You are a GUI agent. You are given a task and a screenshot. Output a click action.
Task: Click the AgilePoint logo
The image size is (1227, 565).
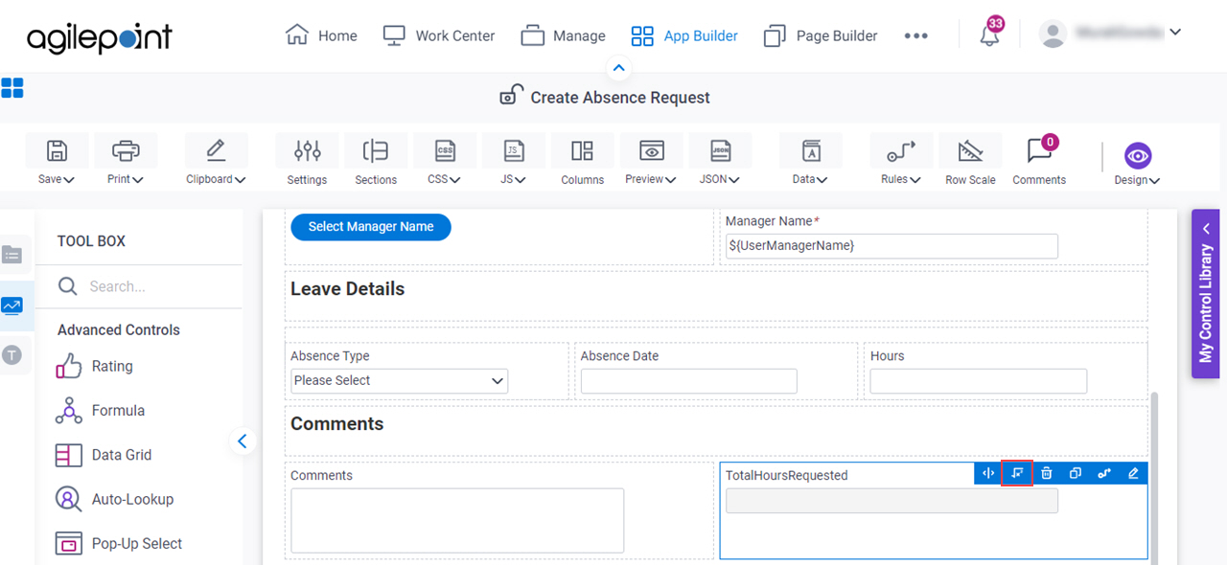point(100,36)
